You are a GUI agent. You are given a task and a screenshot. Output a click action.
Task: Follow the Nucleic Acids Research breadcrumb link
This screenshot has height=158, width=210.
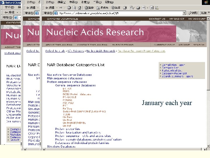101,51
